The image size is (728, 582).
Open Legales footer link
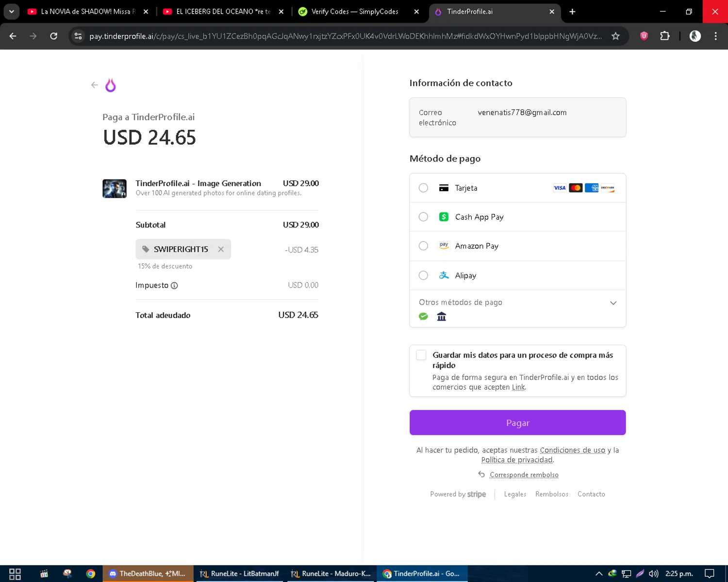[x=515, y=494]
